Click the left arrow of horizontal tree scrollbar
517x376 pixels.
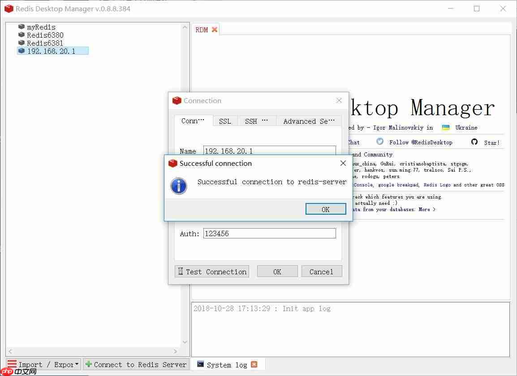pos(10,351)
